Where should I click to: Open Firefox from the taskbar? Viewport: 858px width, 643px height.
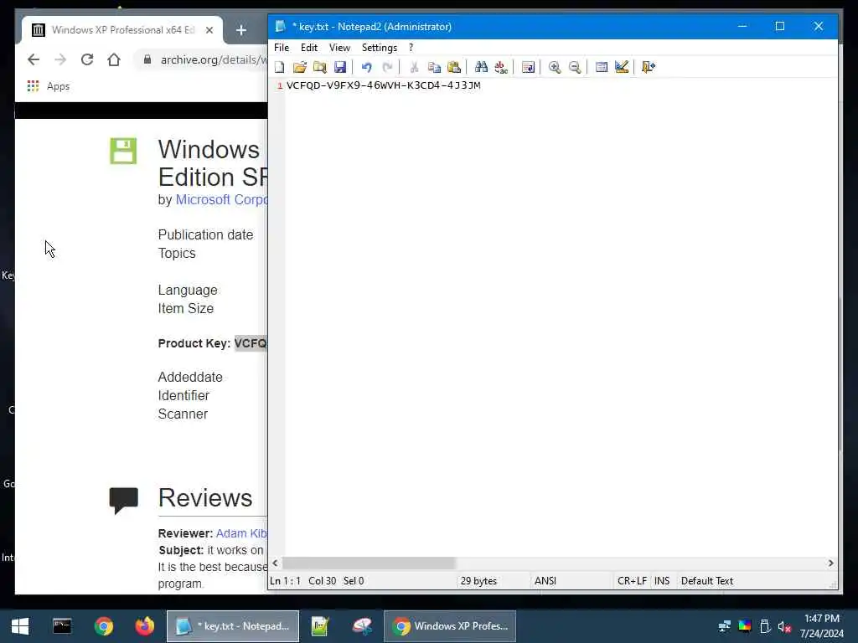coord(145,626)
